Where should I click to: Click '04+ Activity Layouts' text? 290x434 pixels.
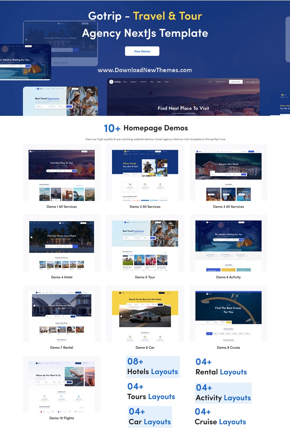tap(223, 393)
